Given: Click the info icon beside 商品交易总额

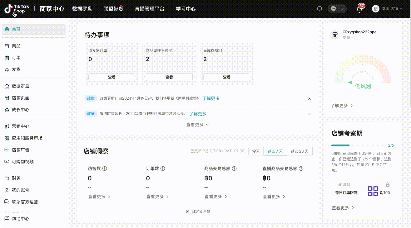Looking at the screenshot, I should [234, 169].
